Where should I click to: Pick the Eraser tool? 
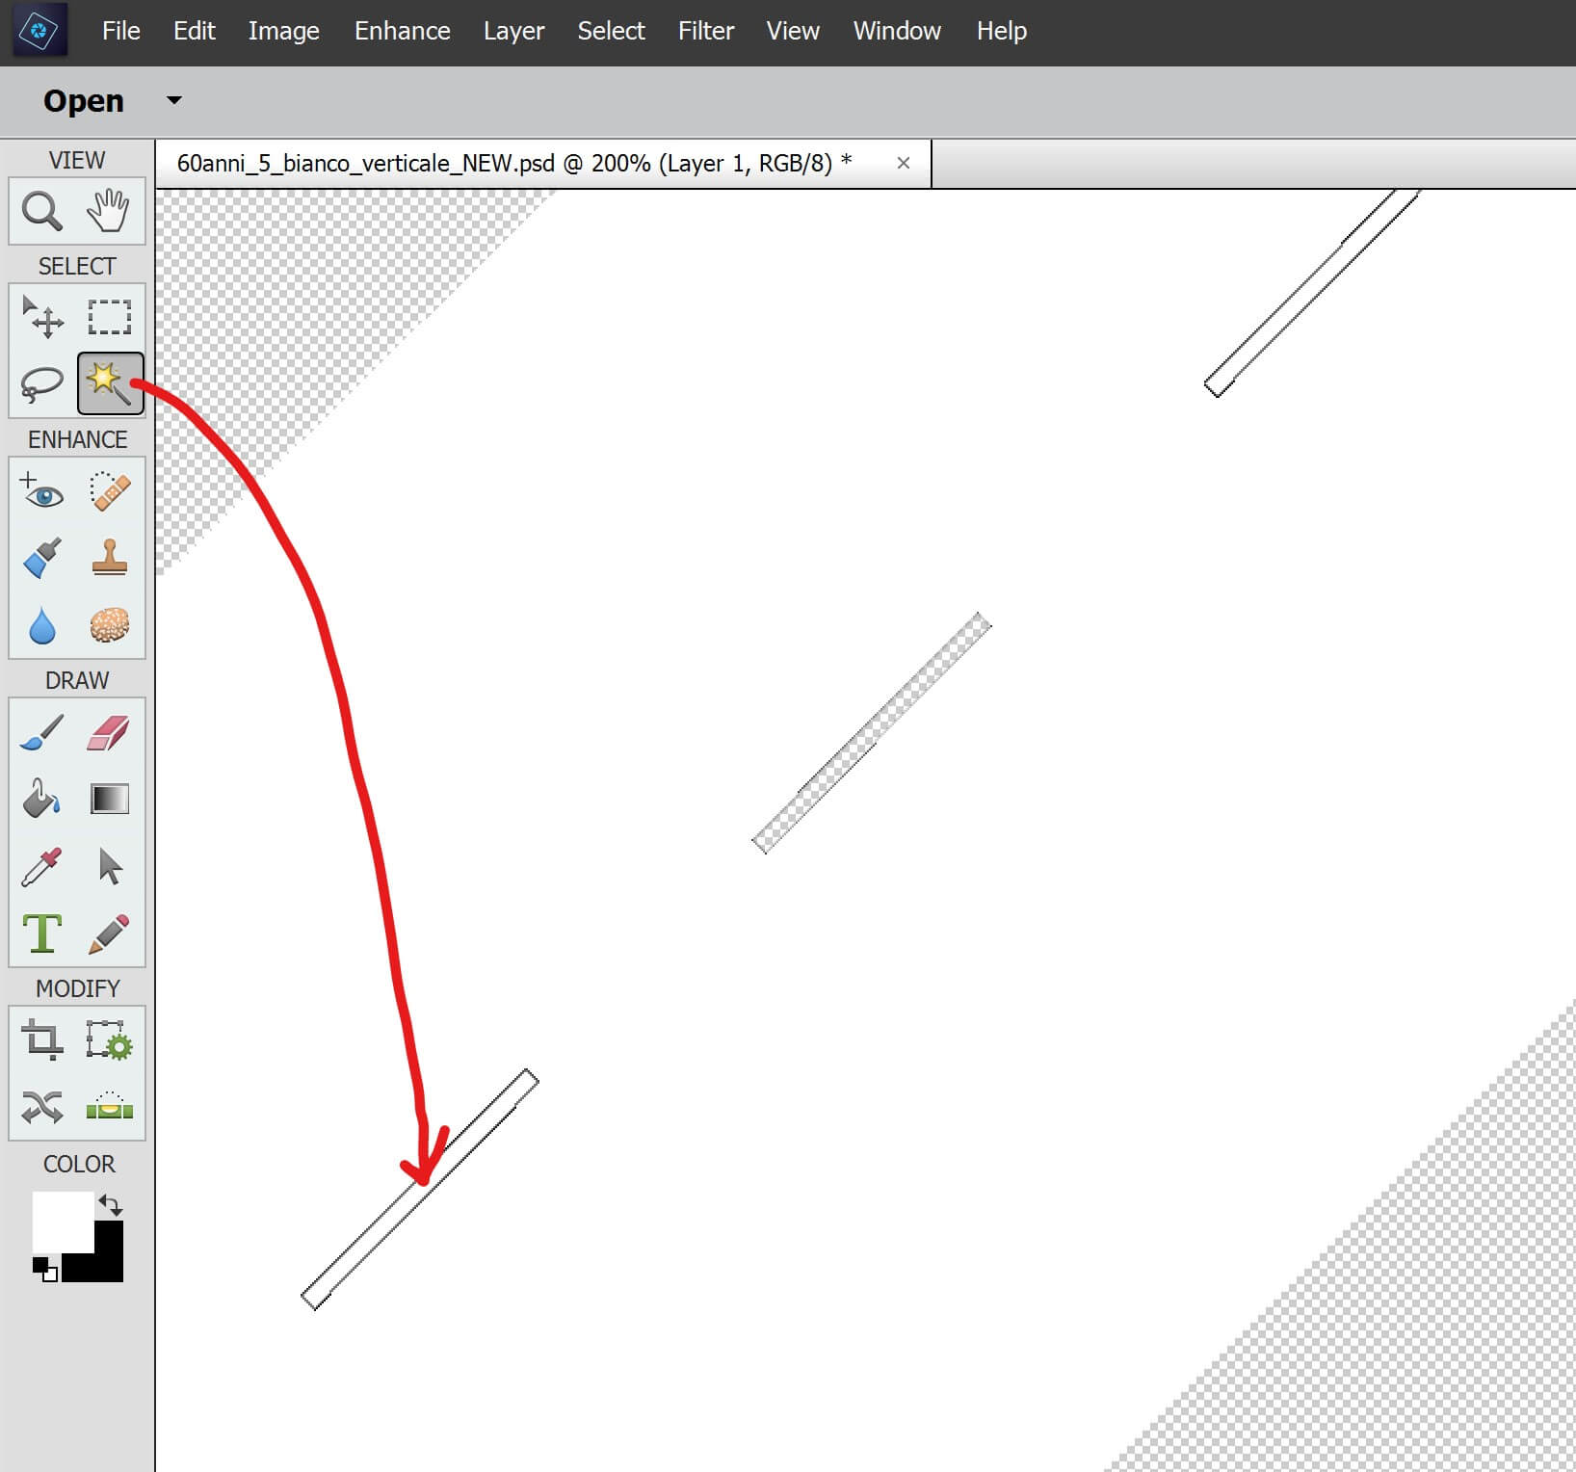click(x=109, y=732)
